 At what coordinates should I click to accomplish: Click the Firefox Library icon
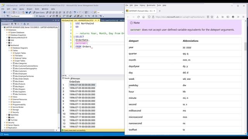pyautogui.click(x=222, y=17)
